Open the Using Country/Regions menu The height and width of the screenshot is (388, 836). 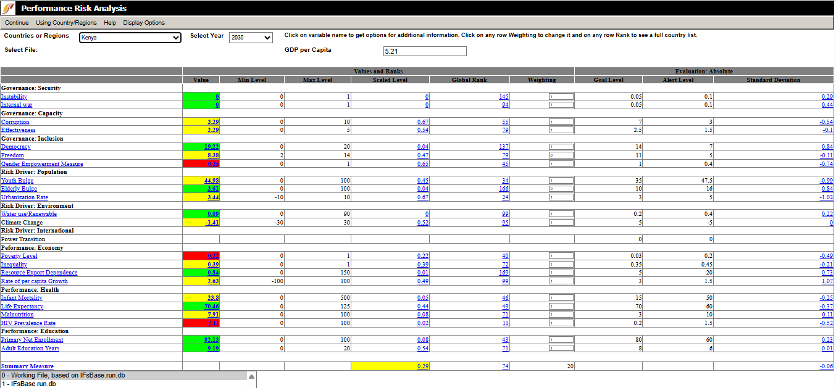66,23
